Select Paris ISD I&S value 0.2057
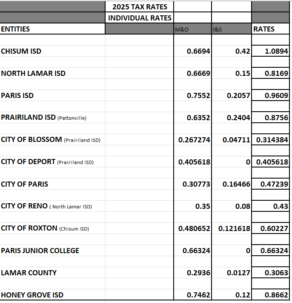The height and width of the screenshot is (303, 292). [x=231, y=95]
